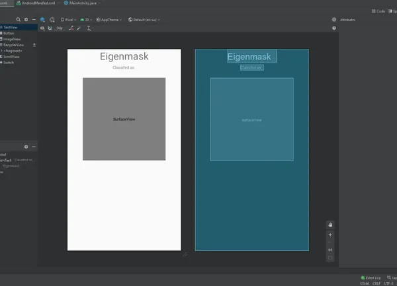Image resolution: width=397 pixels, height=286 pixels.
Task: Open guidelines tool icon
Action: (89, 28)
